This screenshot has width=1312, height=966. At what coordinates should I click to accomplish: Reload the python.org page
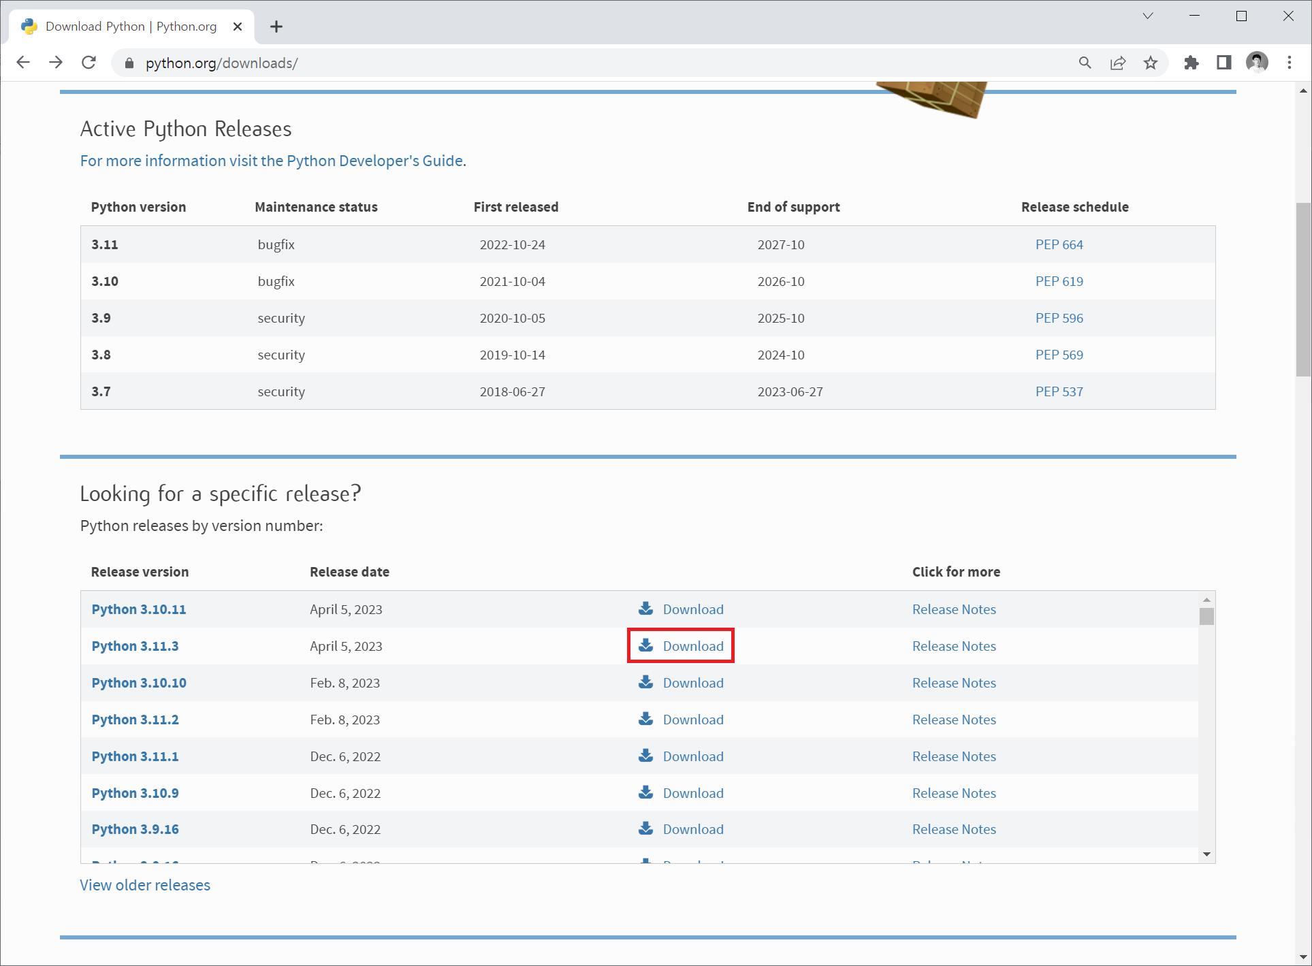click(x=89, y=63)
